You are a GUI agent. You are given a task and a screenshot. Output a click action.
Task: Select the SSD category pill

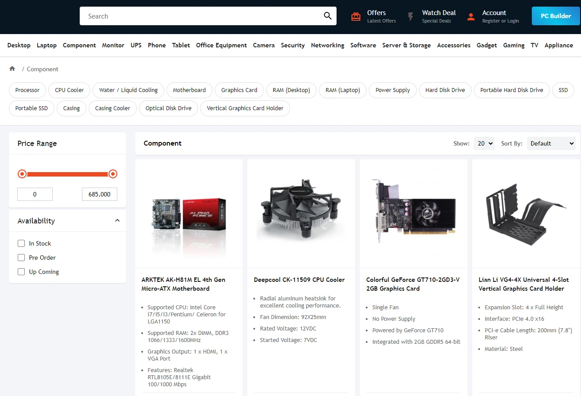[563, 90]
